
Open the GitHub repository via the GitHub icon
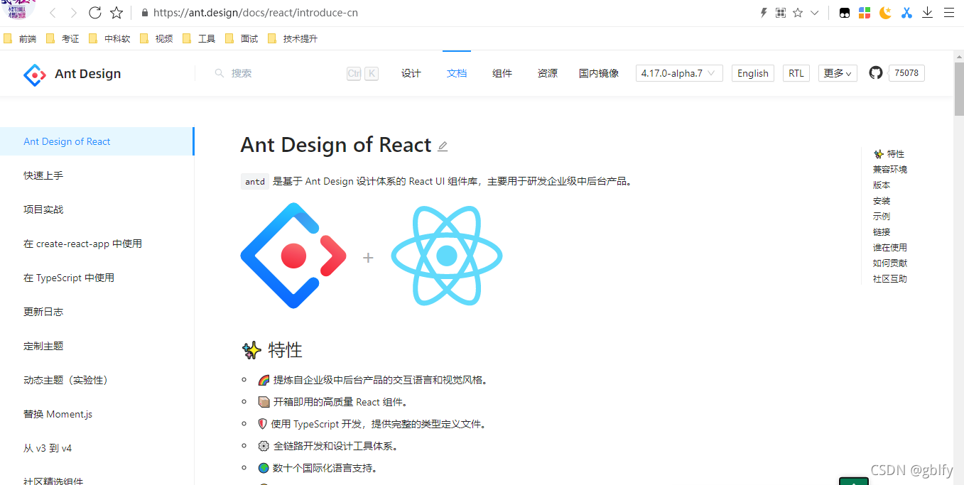875,72
